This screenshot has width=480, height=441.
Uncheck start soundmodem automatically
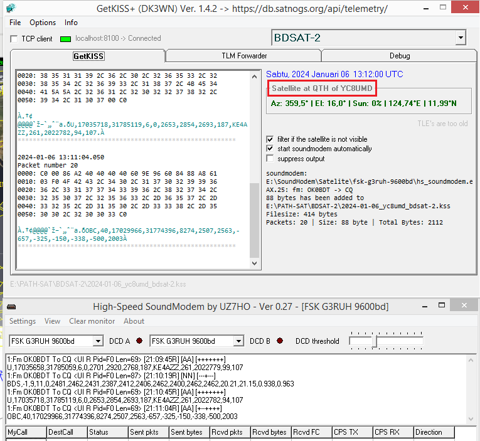click(270, 149)
